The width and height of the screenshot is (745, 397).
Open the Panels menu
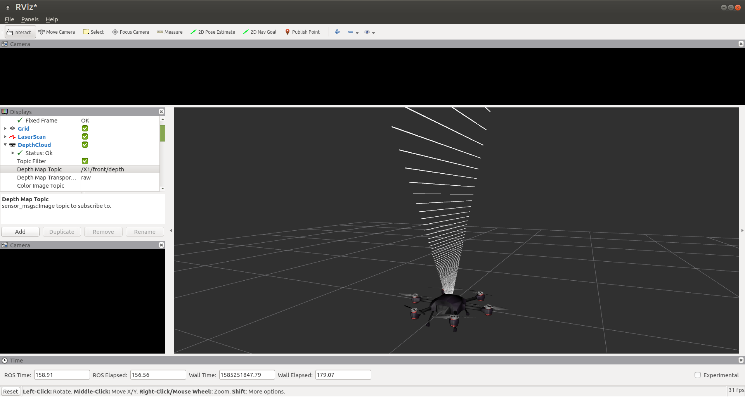[x=29, y=19]
